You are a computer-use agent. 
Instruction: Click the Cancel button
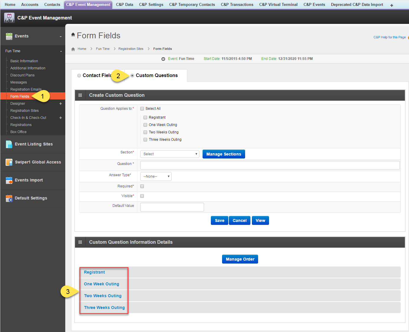[x=239, y=220]
